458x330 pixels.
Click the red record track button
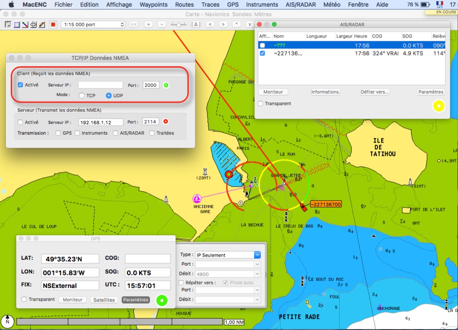[53, 24]
